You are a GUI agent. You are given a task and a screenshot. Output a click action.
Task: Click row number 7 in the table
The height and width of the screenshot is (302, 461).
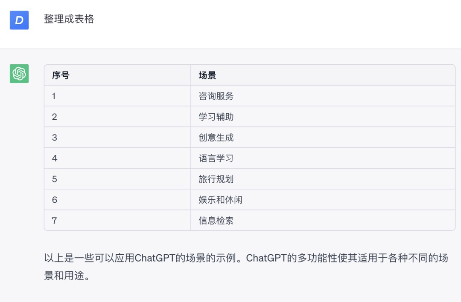click(x=54, y=221)
